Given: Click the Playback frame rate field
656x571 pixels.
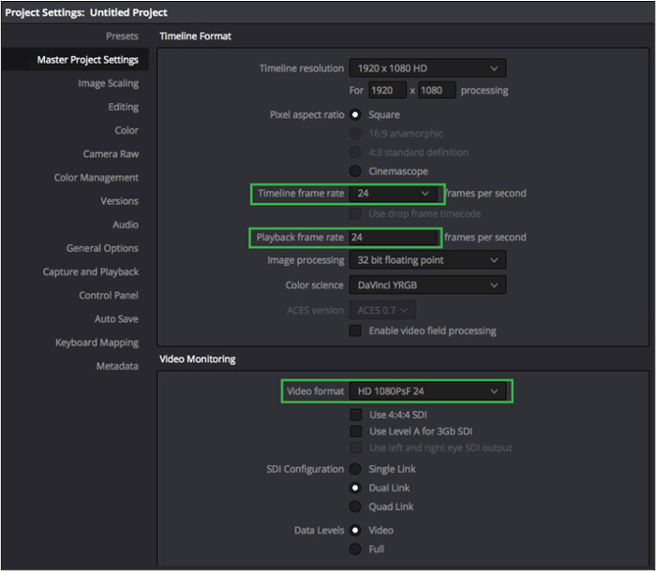Looking at the screenshot, I should tap(392, 238).
